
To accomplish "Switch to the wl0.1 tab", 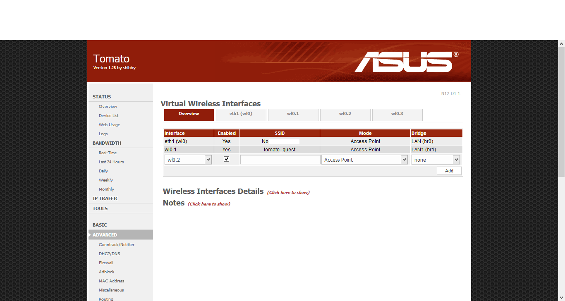I will pyautogui.click(x=293, y=115).
